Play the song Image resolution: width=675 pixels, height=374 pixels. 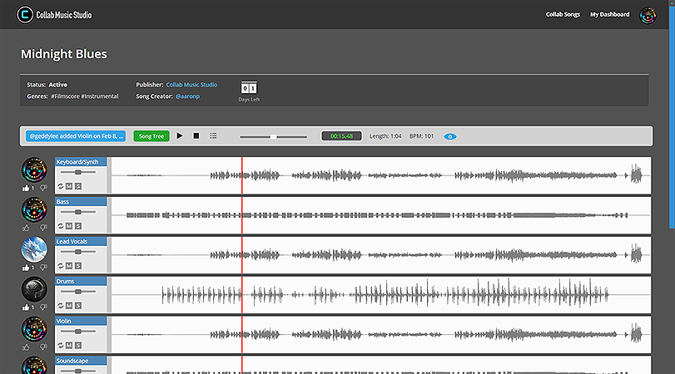[x=180, y=135]
